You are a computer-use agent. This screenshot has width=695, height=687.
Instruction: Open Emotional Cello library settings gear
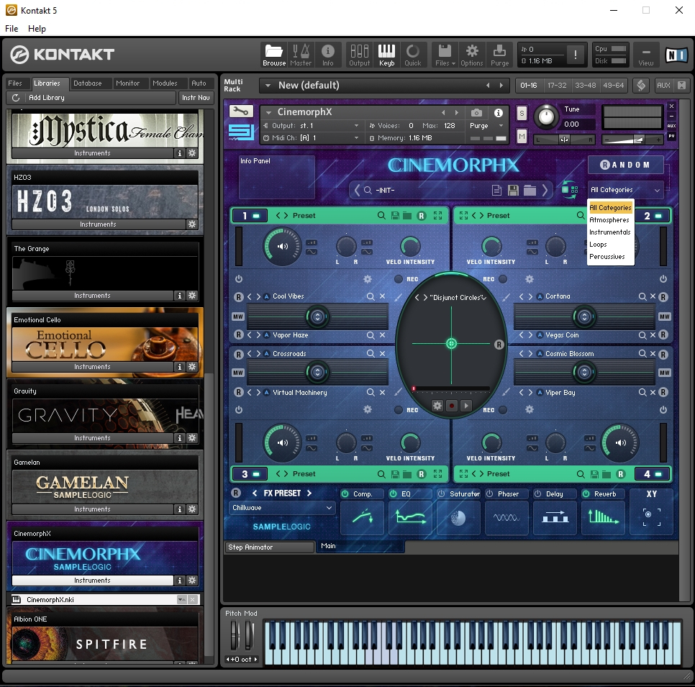(192, 367)
